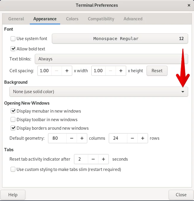The image size is (194, 201).
Task: Increase tab activity indicator seconds
Action: tap(103, 159)
